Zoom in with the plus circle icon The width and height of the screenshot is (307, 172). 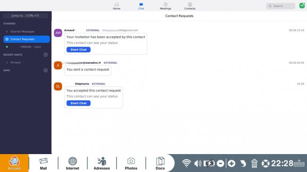(x=231, y=164)
